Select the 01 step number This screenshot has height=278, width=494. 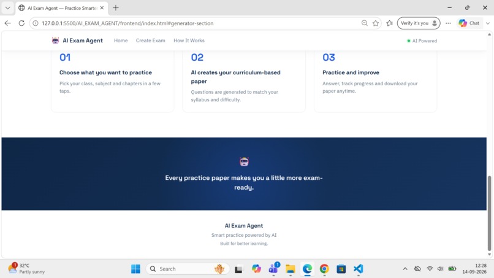coord(65,57)
